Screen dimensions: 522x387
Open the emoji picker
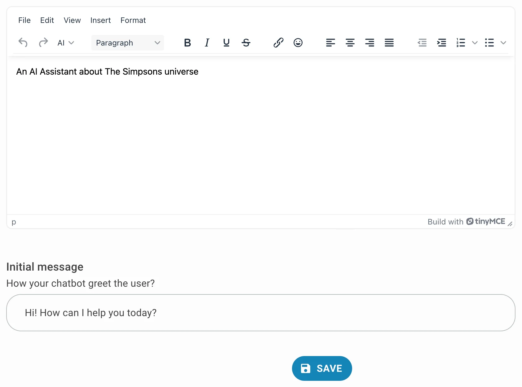pos(298,43)
